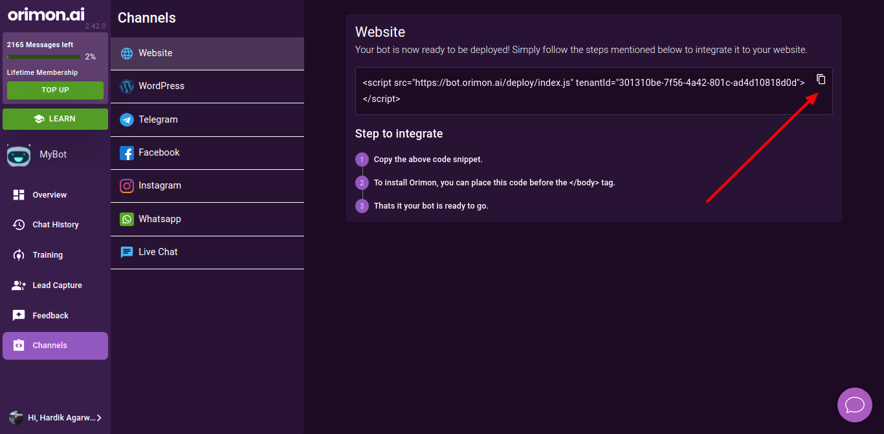Viewport: 884px width, 434px height.
Task: Open Lead Capture section
Action: point(57,285)
